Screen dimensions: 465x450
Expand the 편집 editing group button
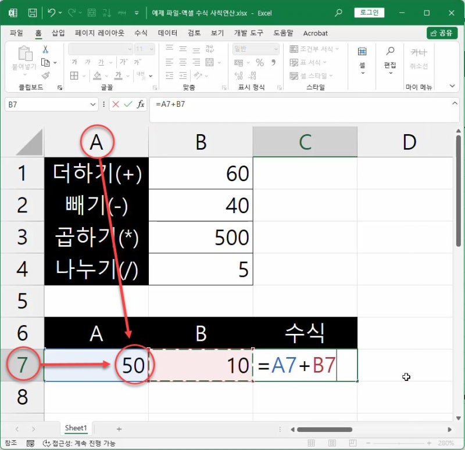coord(390,61)
